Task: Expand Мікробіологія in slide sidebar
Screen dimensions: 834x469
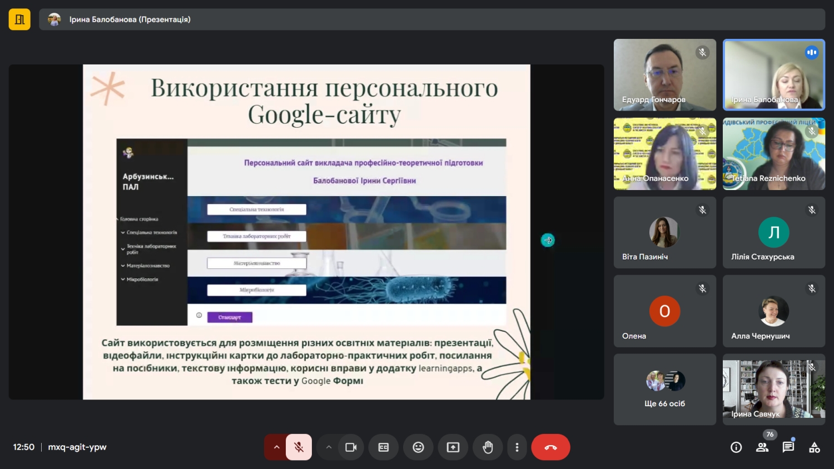Action: pyautogui.click(x=123, y=279)
